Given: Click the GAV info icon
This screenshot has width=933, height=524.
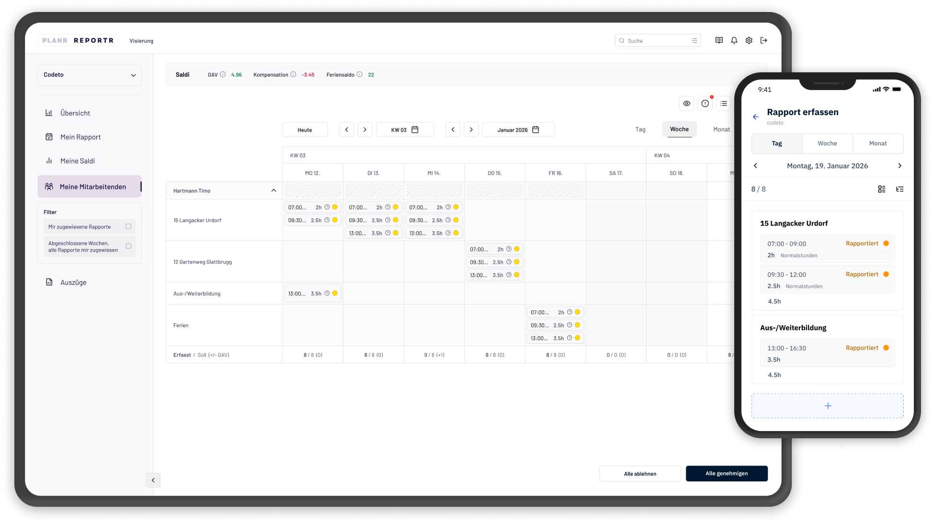Looking at the screenshot, I should click(223, 75).
